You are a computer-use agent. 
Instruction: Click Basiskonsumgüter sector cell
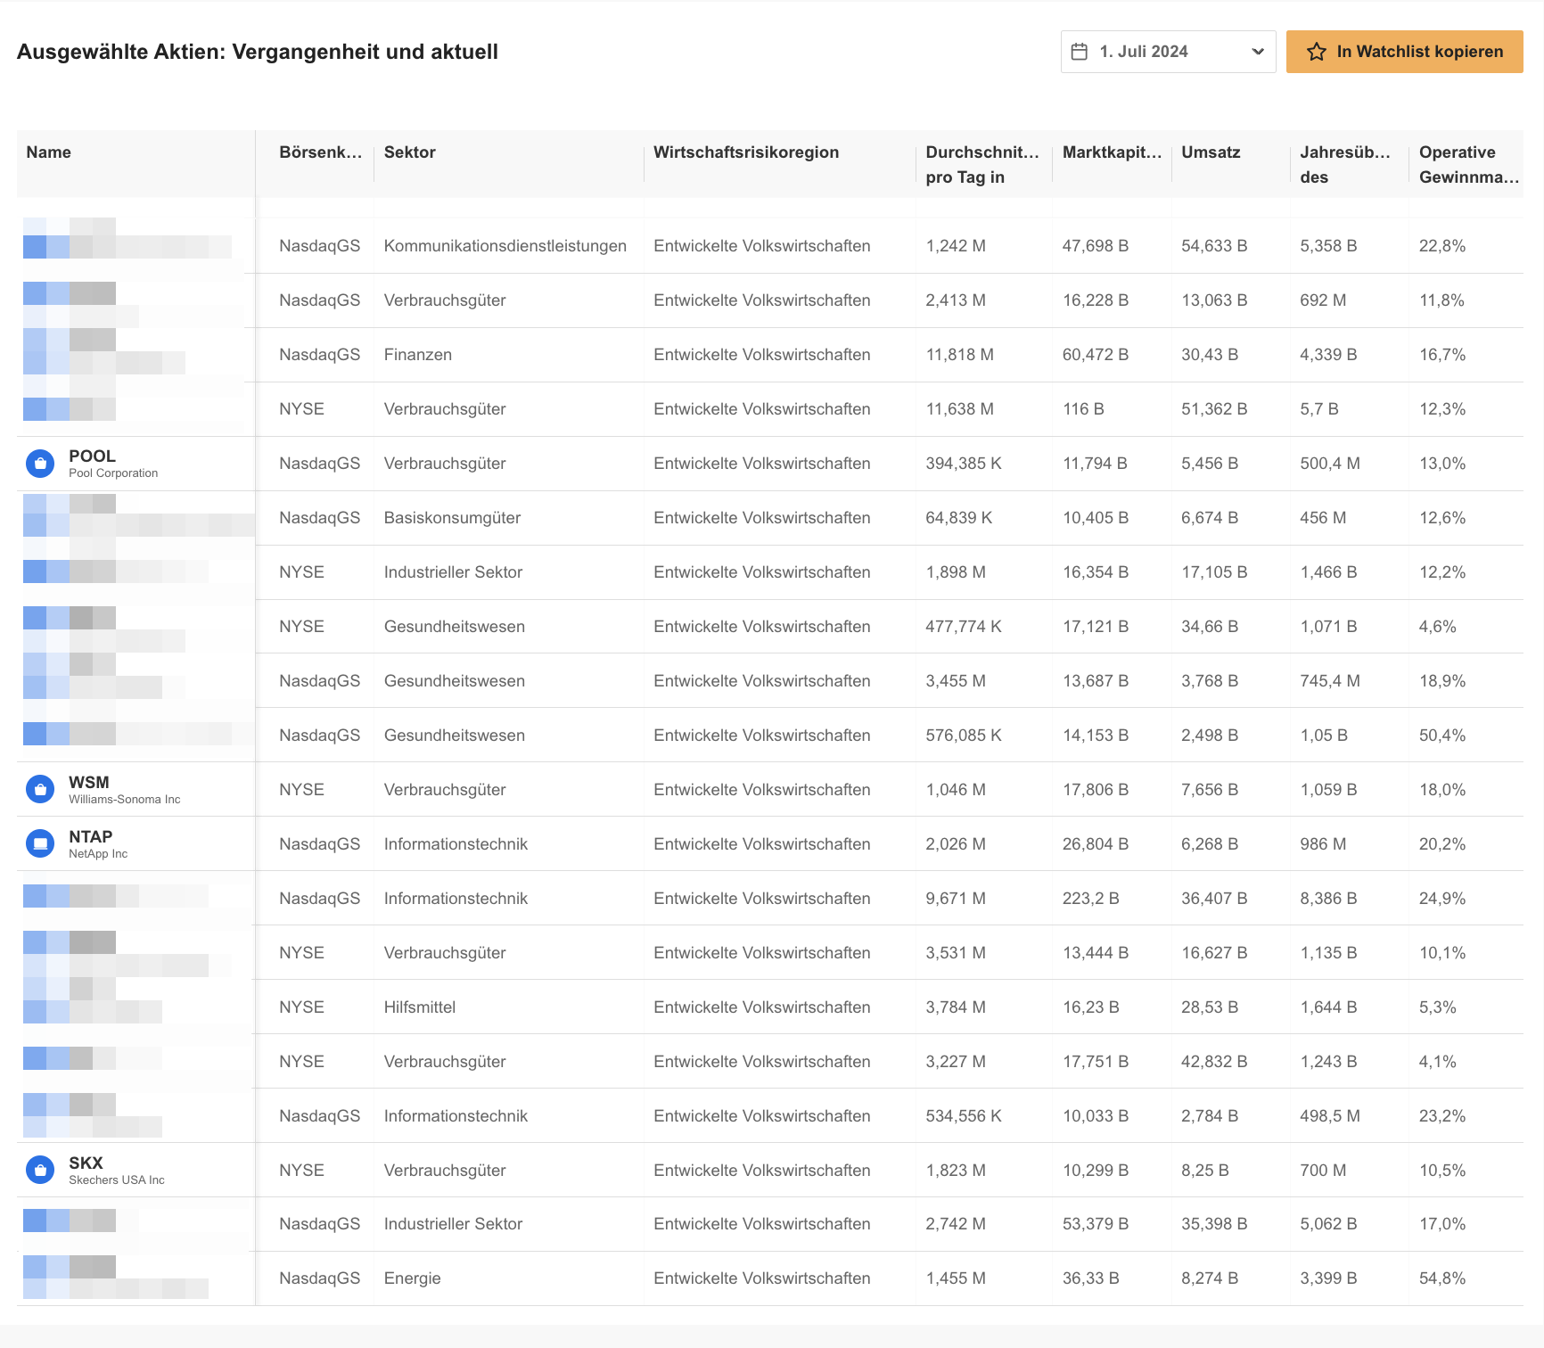click(x=452, y=518)
